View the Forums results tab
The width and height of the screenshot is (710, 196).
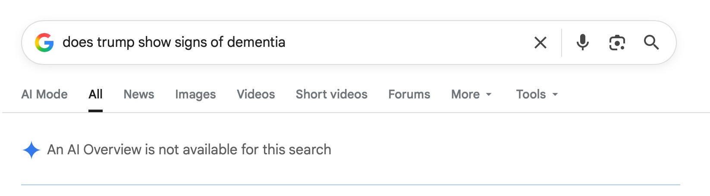coord(409,94)
